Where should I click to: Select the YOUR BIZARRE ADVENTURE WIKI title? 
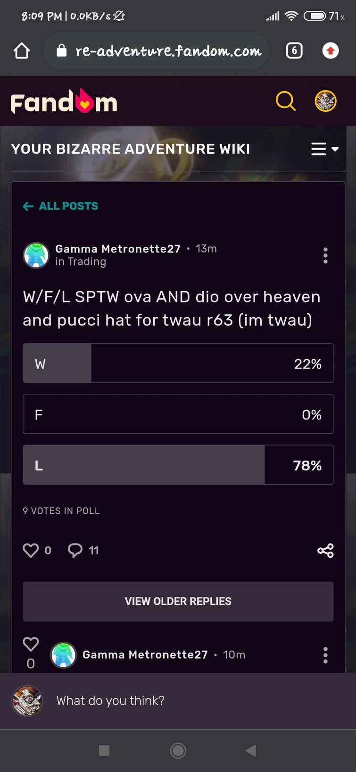coord(131,149)
